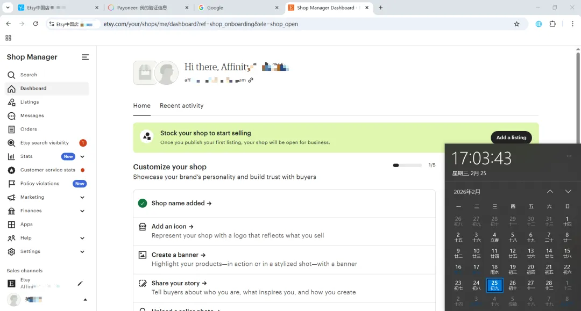
Task: Open Customer service stats star icon
Action: [11, 170]
